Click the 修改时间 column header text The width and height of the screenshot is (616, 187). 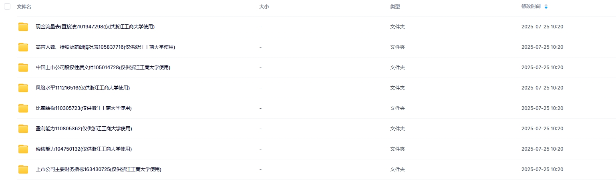tap(531, 6)
